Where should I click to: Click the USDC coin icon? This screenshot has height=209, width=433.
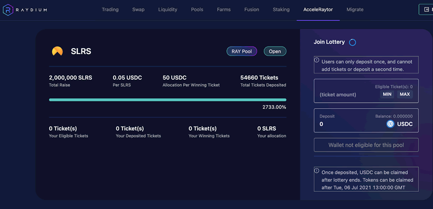[x=390, y=124]
